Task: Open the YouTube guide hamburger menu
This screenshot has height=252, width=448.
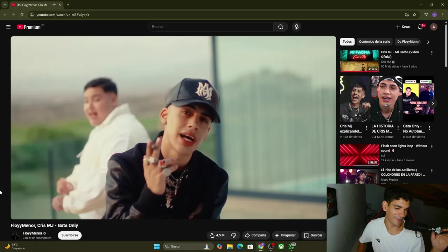Action: [8, 27]
